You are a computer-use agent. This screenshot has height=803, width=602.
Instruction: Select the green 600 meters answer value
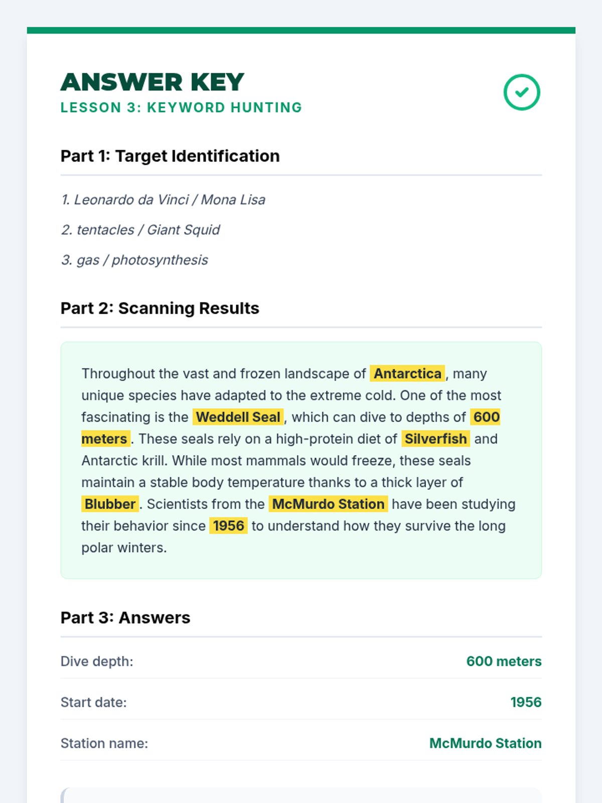coord(504,661)
